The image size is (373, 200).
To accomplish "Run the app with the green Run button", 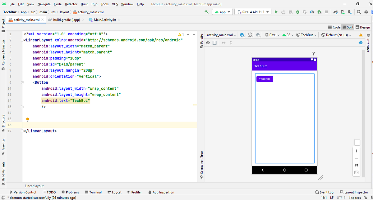I will [x=276, y=12].
